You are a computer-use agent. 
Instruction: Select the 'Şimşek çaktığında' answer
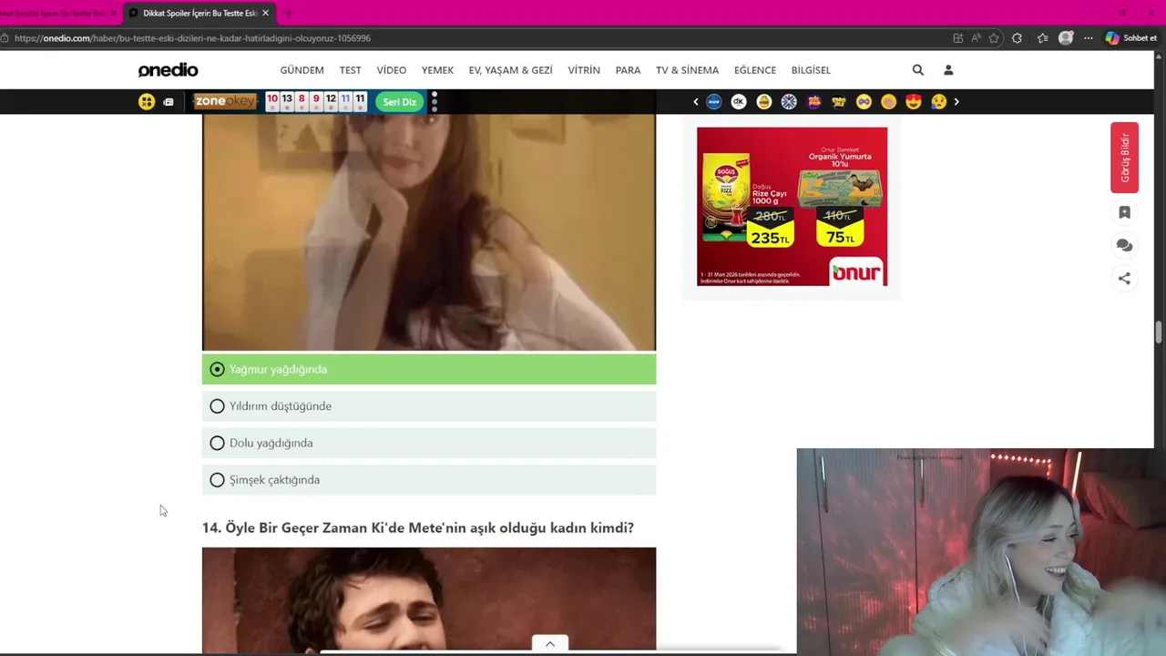coord(429,480)
